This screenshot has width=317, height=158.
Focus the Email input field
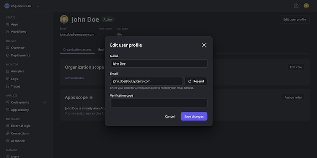pyautogui.click(x=146, y=81)
